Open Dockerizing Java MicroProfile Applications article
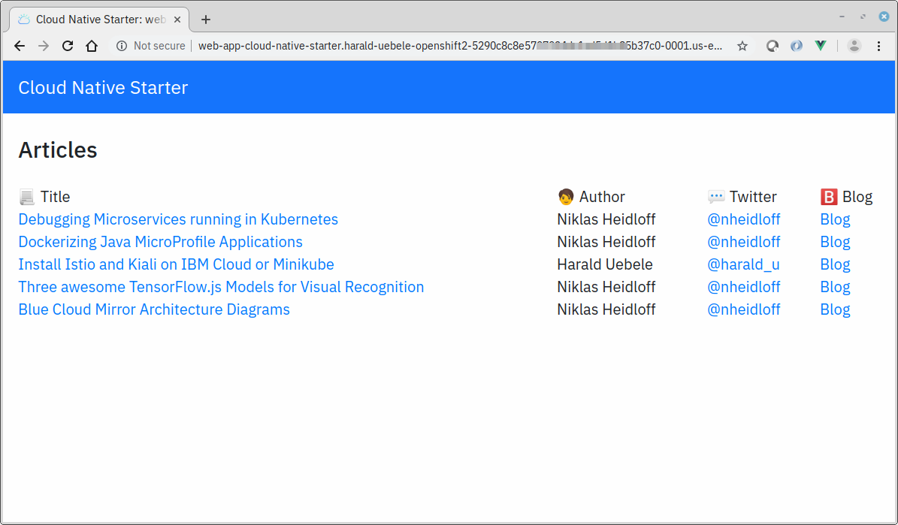Viewport: 898px width, 525px height. pos(160,242)
